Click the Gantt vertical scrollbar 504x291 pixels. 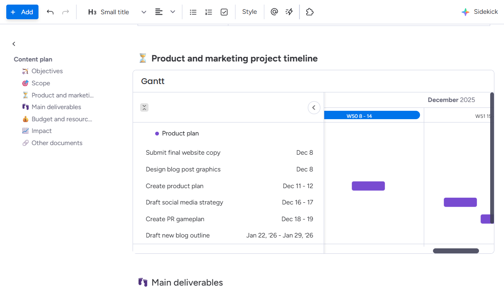point(492,158)
